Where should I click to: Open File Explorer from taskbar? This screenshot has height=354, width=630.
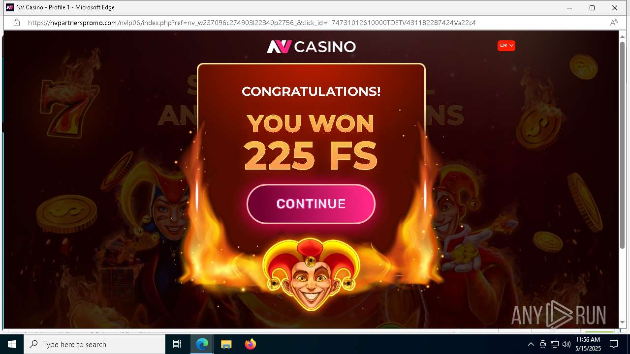pyautogui.click(x=226, y=344)
